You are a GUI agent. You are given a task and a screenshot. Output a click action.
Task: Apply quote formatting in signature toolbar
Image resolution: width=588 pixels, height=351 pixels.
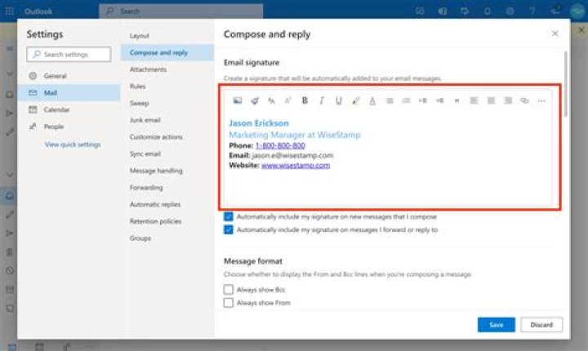pos(457,100)
